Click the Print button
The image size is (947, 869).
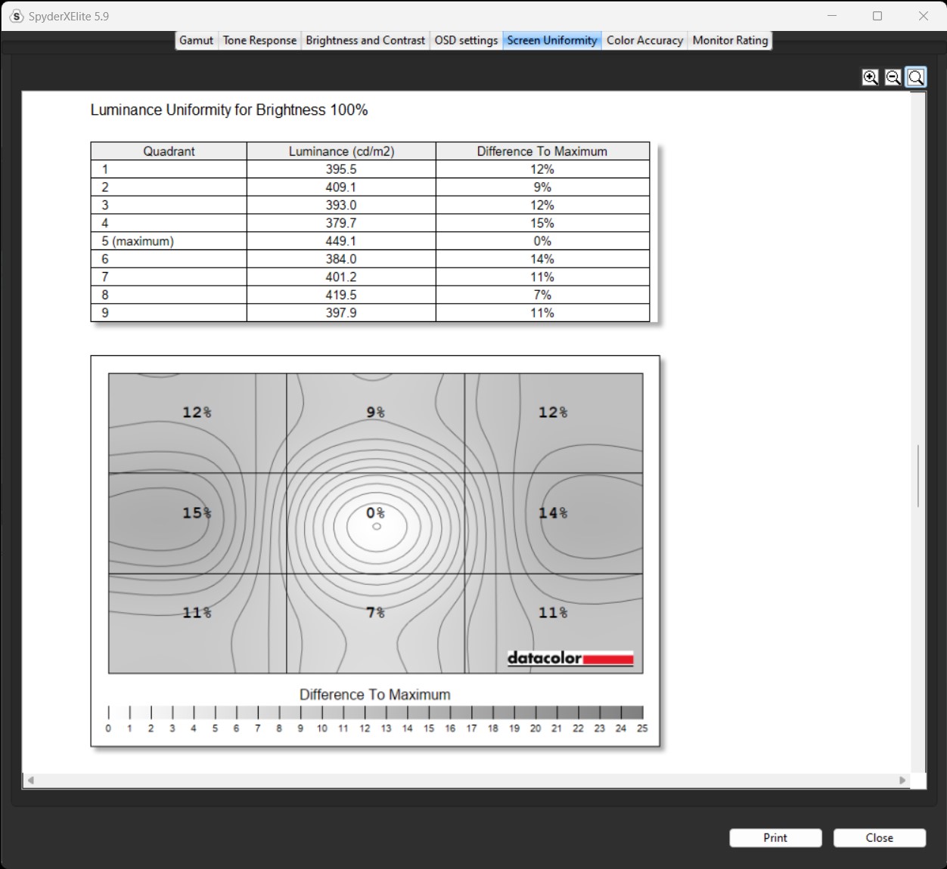[775, 837]
